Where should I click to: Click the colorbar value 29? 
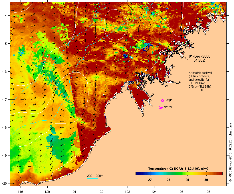coord(187,180)
